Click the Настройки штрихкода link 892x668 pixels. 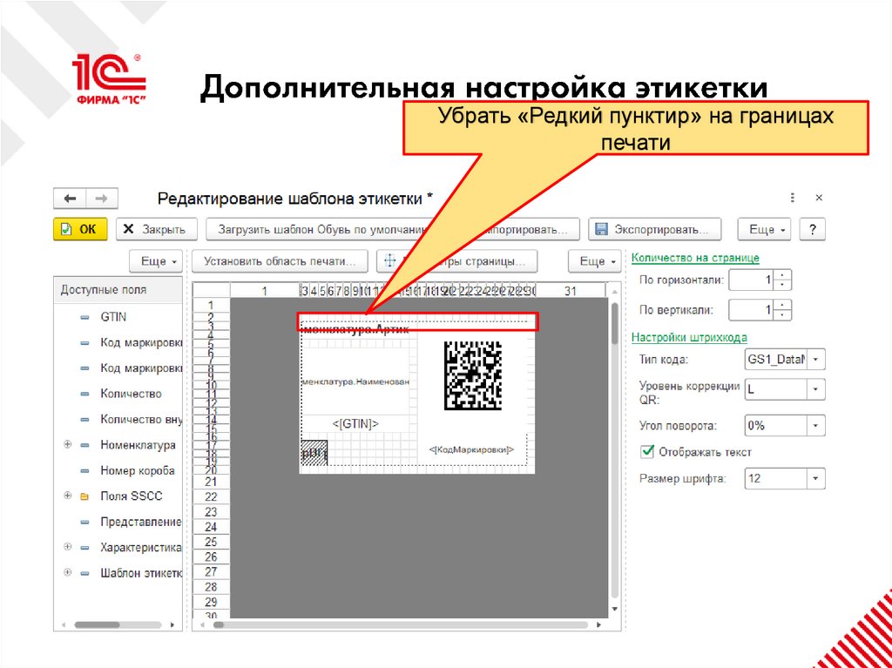point(689,337)
